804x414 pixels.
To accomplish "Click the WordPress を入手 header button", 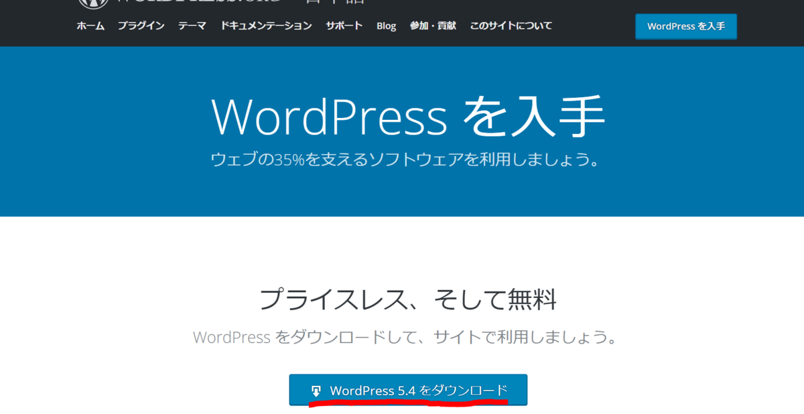I will (x=686, y=27).
